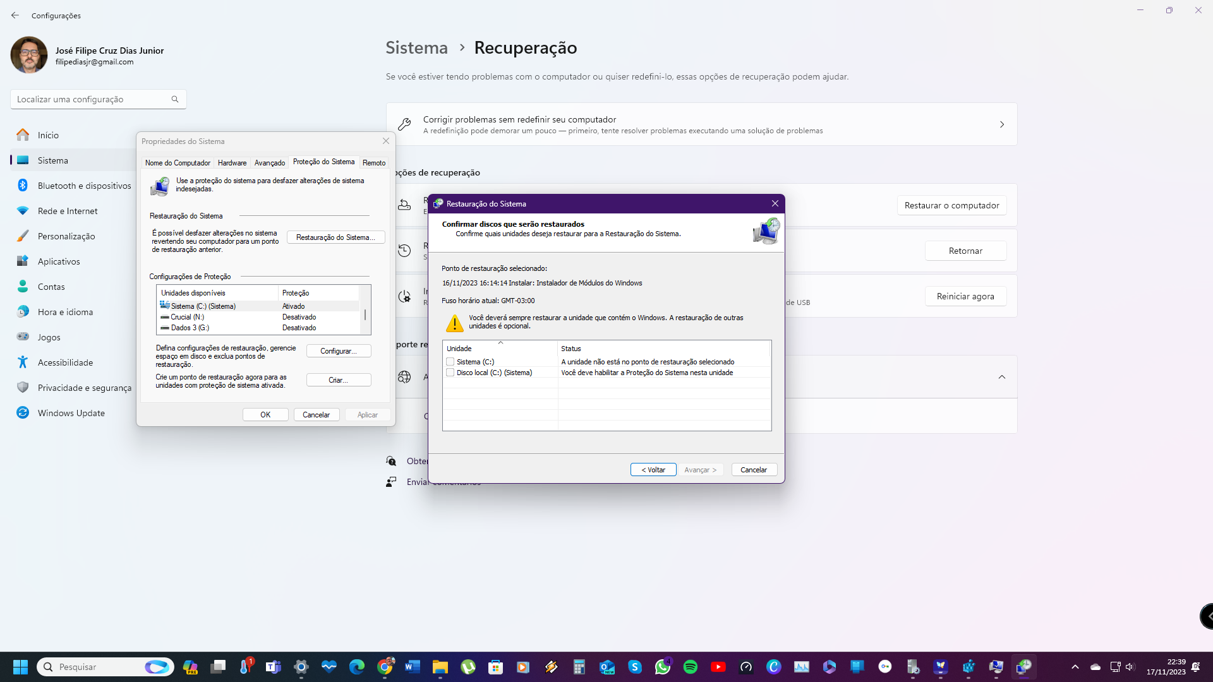Open the Windows Start menu
Screen dimensions: 1213x682
pyautogui.click(x=20, y=667)
